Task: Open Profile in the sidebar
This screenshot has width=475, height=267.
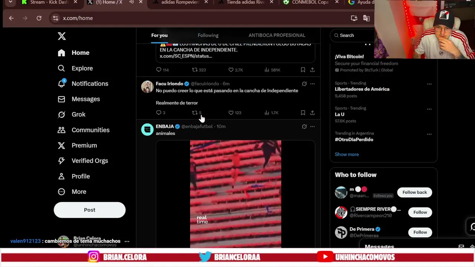Action: click(74, 176)
